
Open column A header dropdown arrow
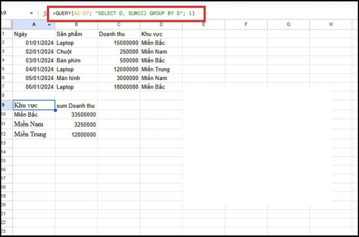(x=49, y=24)
